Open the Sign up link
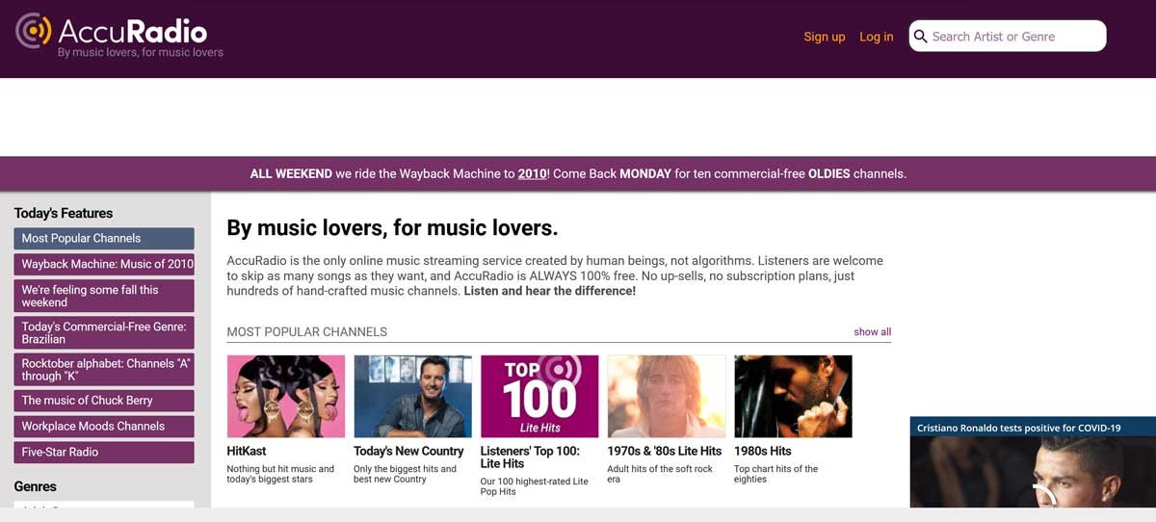The image size is (1156, 522). [x=825, y=37]
